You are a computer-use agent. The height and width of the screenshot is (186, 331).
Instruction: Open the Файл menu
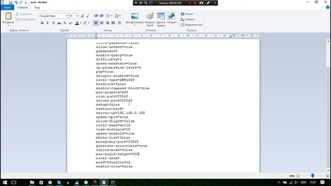[x=7, y=7]
